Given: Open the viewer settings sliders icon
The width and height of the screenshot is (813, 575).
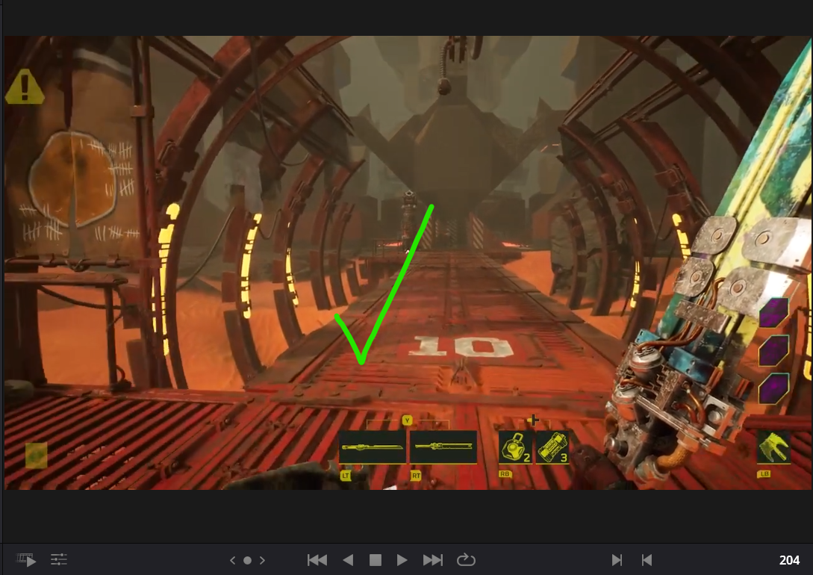Looking at the screenshot, I should pyautogui.click(x=58, y=559).
